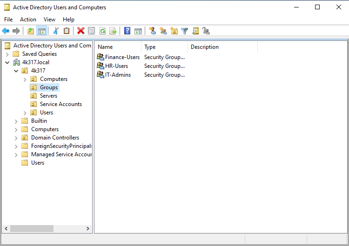
Task: Select the IT-Admins group name
Action: [118, 75]
